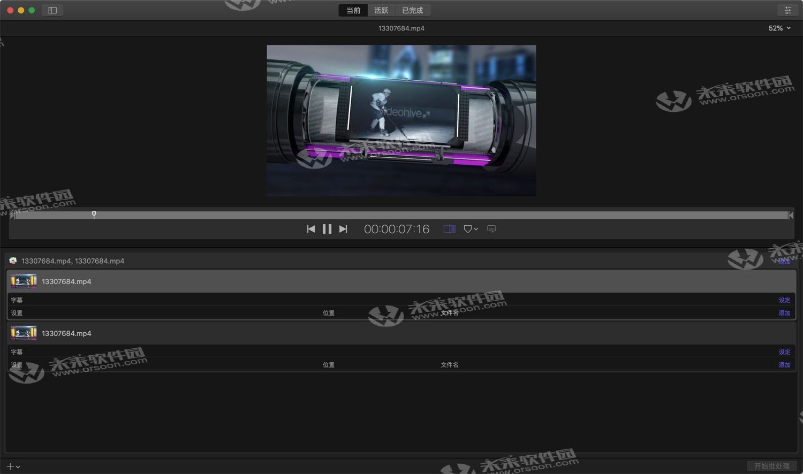The height and width of the screenshot is (474, 803).
Task: Select the marker flag icon
Action: pos(468,229)
